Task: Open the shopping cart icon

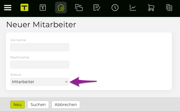Action: tap(151, 8)
